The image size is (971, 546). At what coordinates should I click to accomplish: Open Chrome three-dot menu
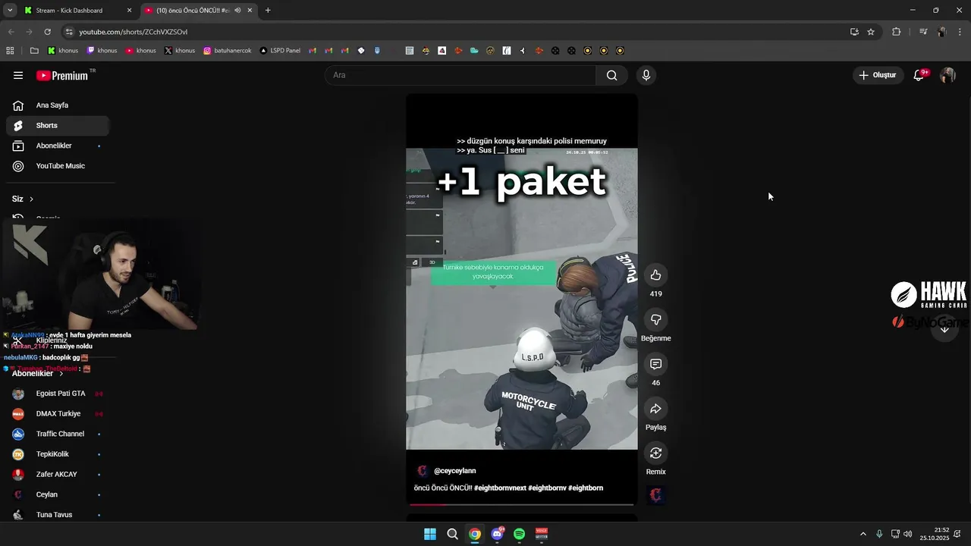tap(960, 32)
